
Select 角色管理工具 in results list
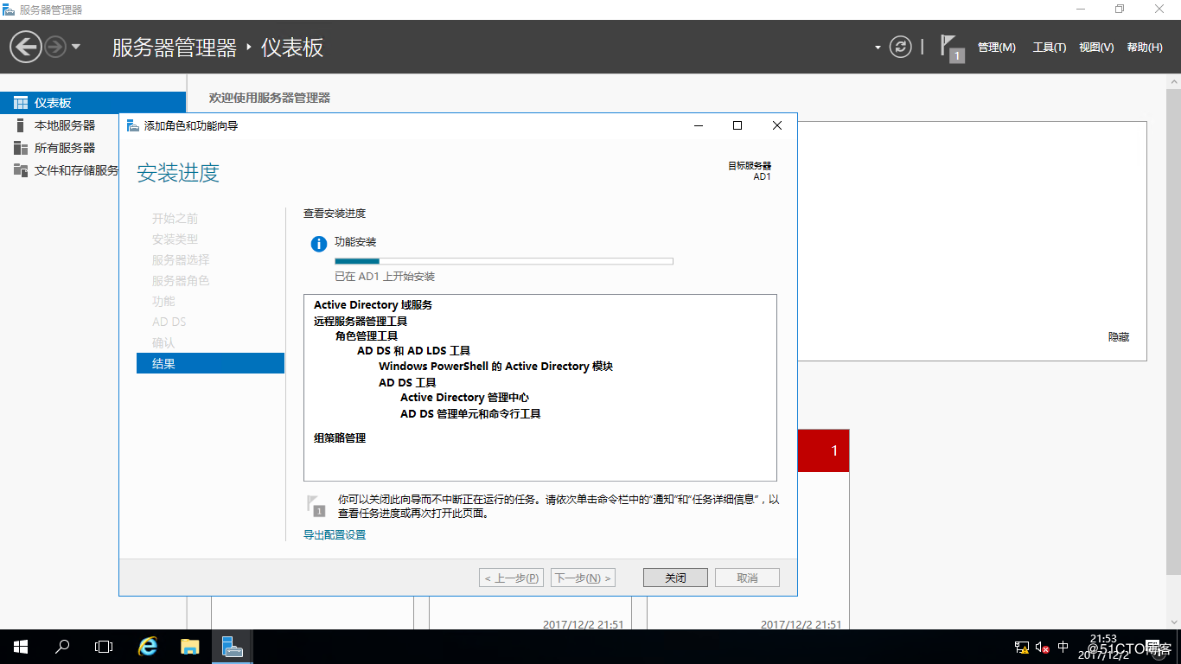(x=367, y=335)
